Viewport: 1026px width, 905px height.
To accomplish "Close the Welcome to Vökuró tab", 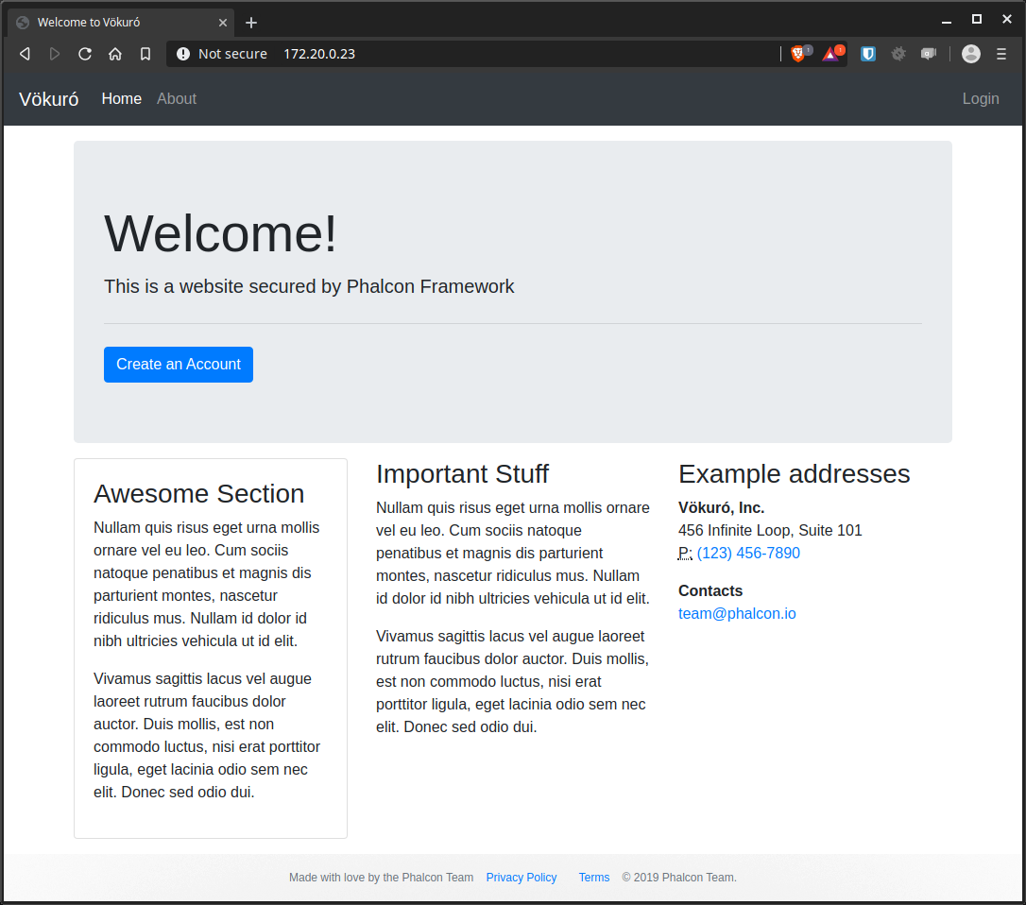I will pos(223,23).
